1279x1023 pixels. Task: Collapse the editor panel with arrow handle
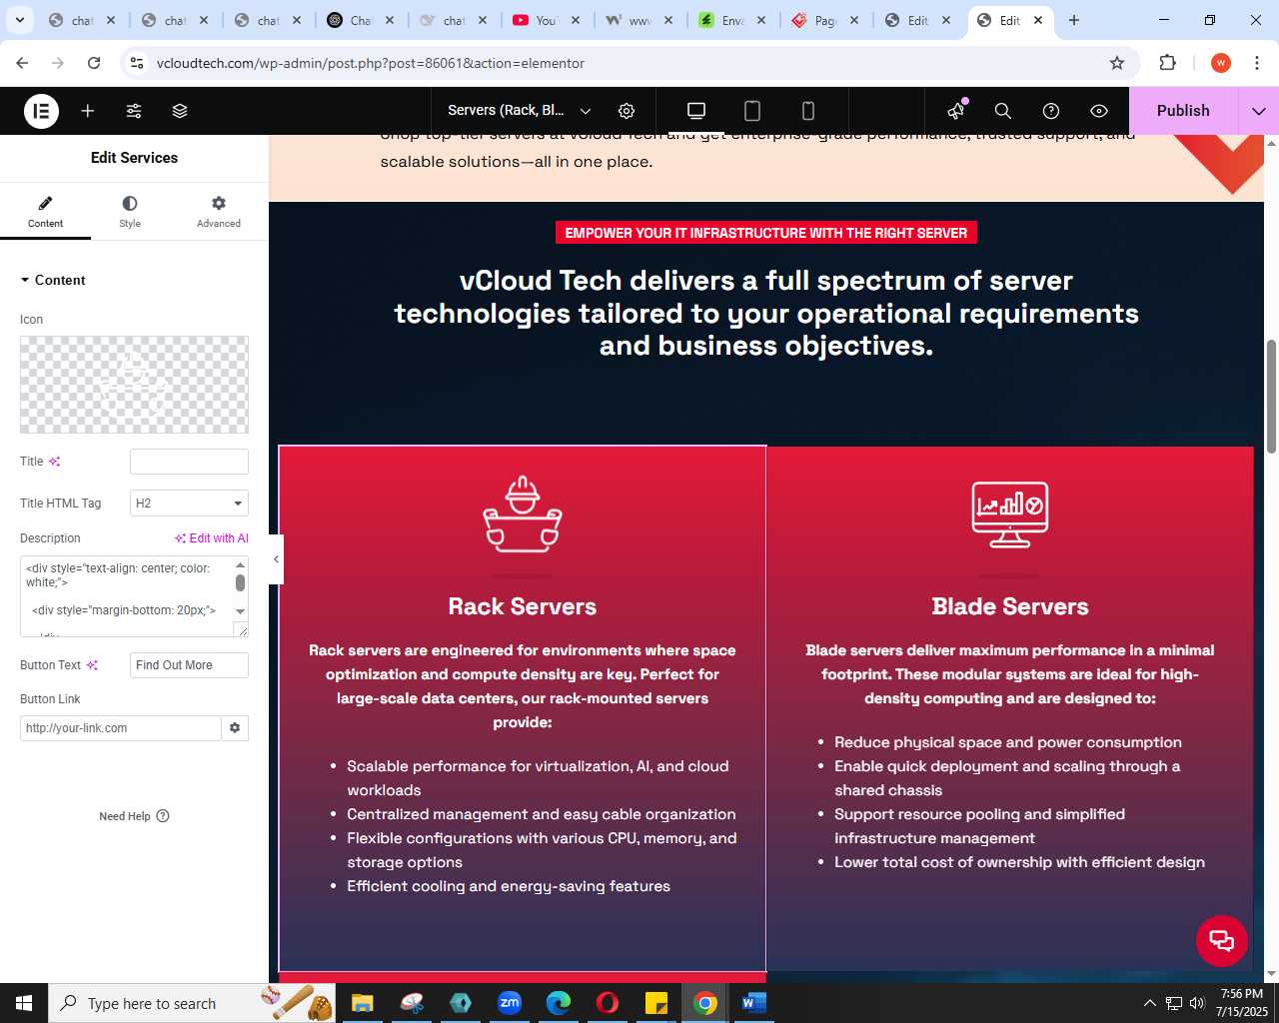pos(276,559)
